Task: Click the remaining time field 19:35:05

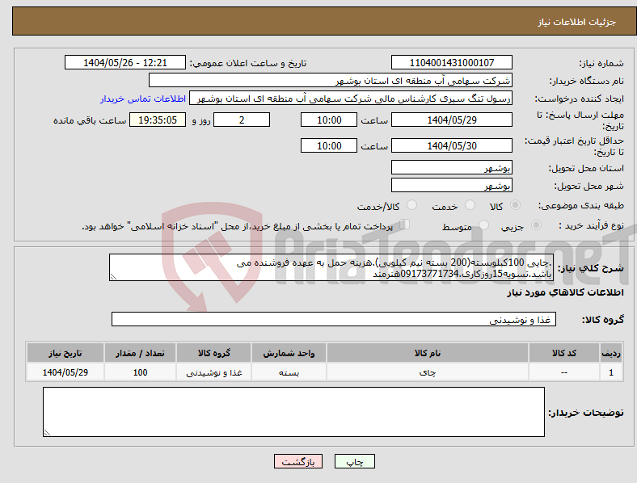Action: tap(158, 120)
